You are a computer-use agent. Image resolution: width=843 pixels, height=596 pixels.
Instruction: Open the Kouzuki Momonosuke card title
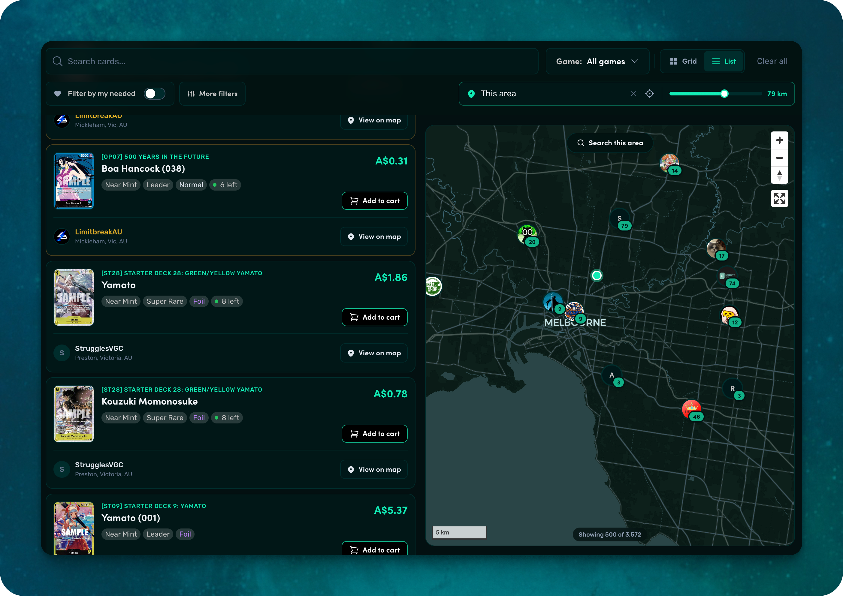[150, 402]
